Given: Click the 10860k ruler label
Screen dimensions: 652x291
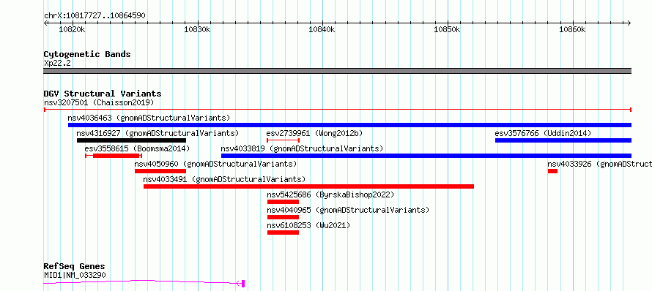Looking at the screenshot, I should pyautogui.click(x=572, y=30).
